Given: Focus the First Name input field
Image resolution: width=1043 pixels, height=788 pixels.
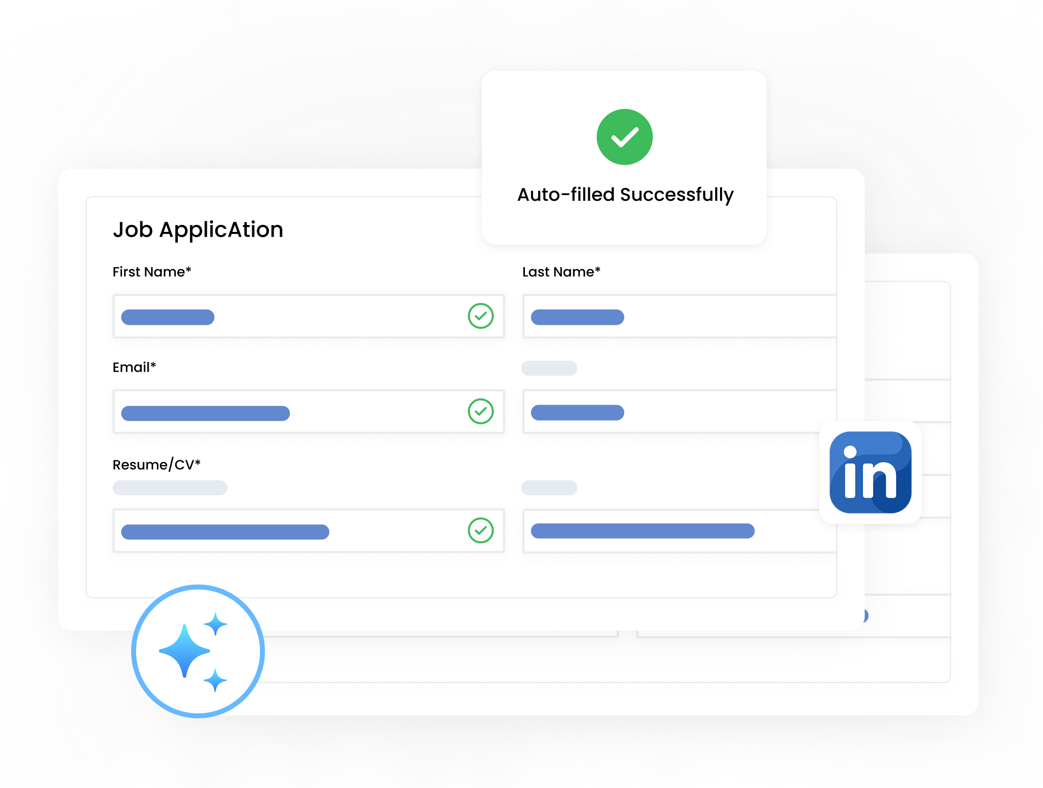Looking at the screenshot, I should [309, 316].
